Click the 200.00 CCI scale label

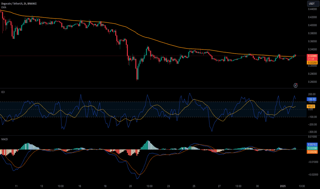[x=312, y=94]
